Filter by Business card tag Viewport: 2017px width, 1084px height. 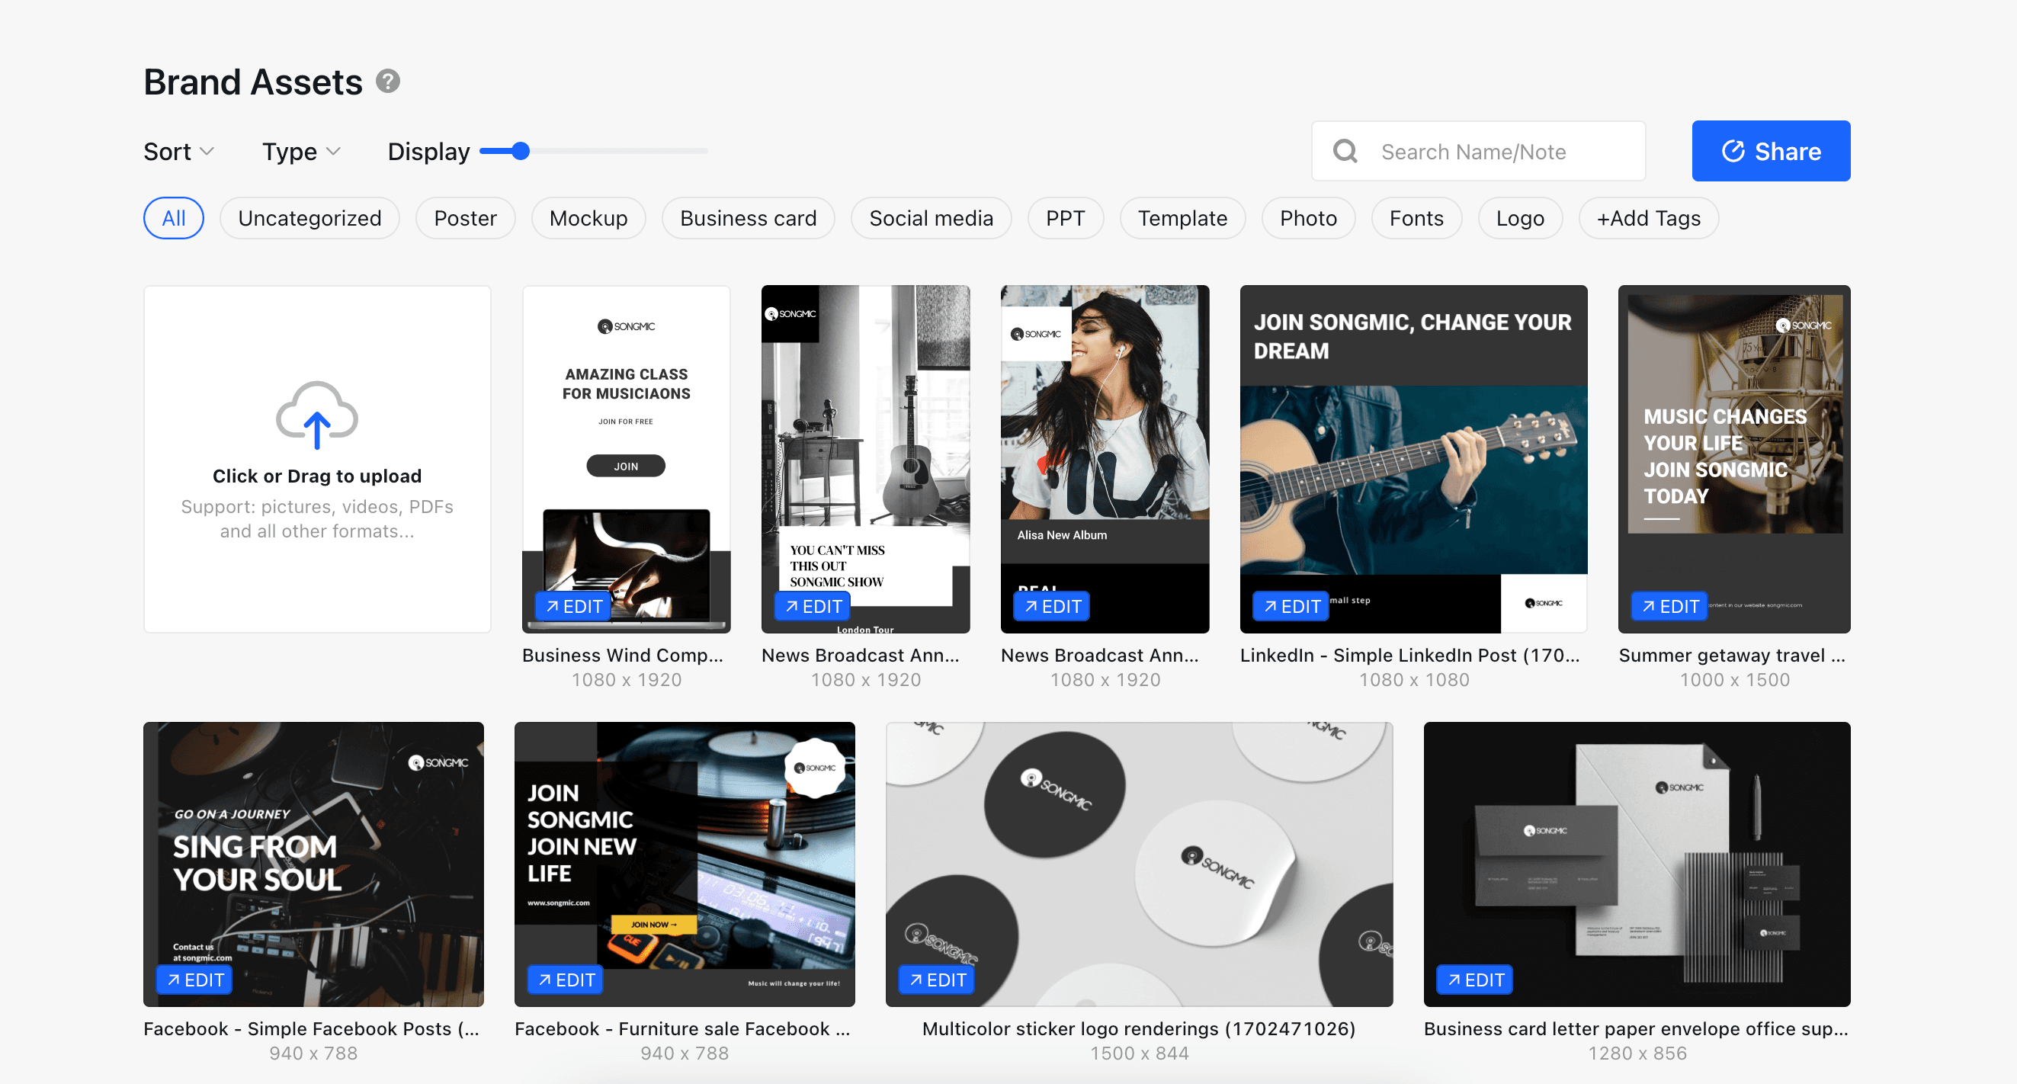pos(749,218)
